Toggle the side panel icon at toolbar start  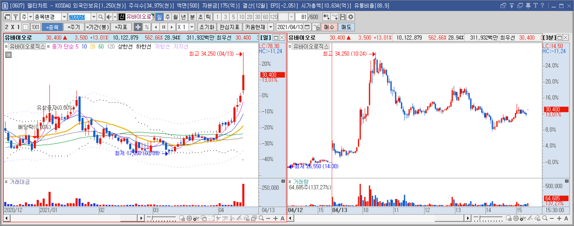7,17
